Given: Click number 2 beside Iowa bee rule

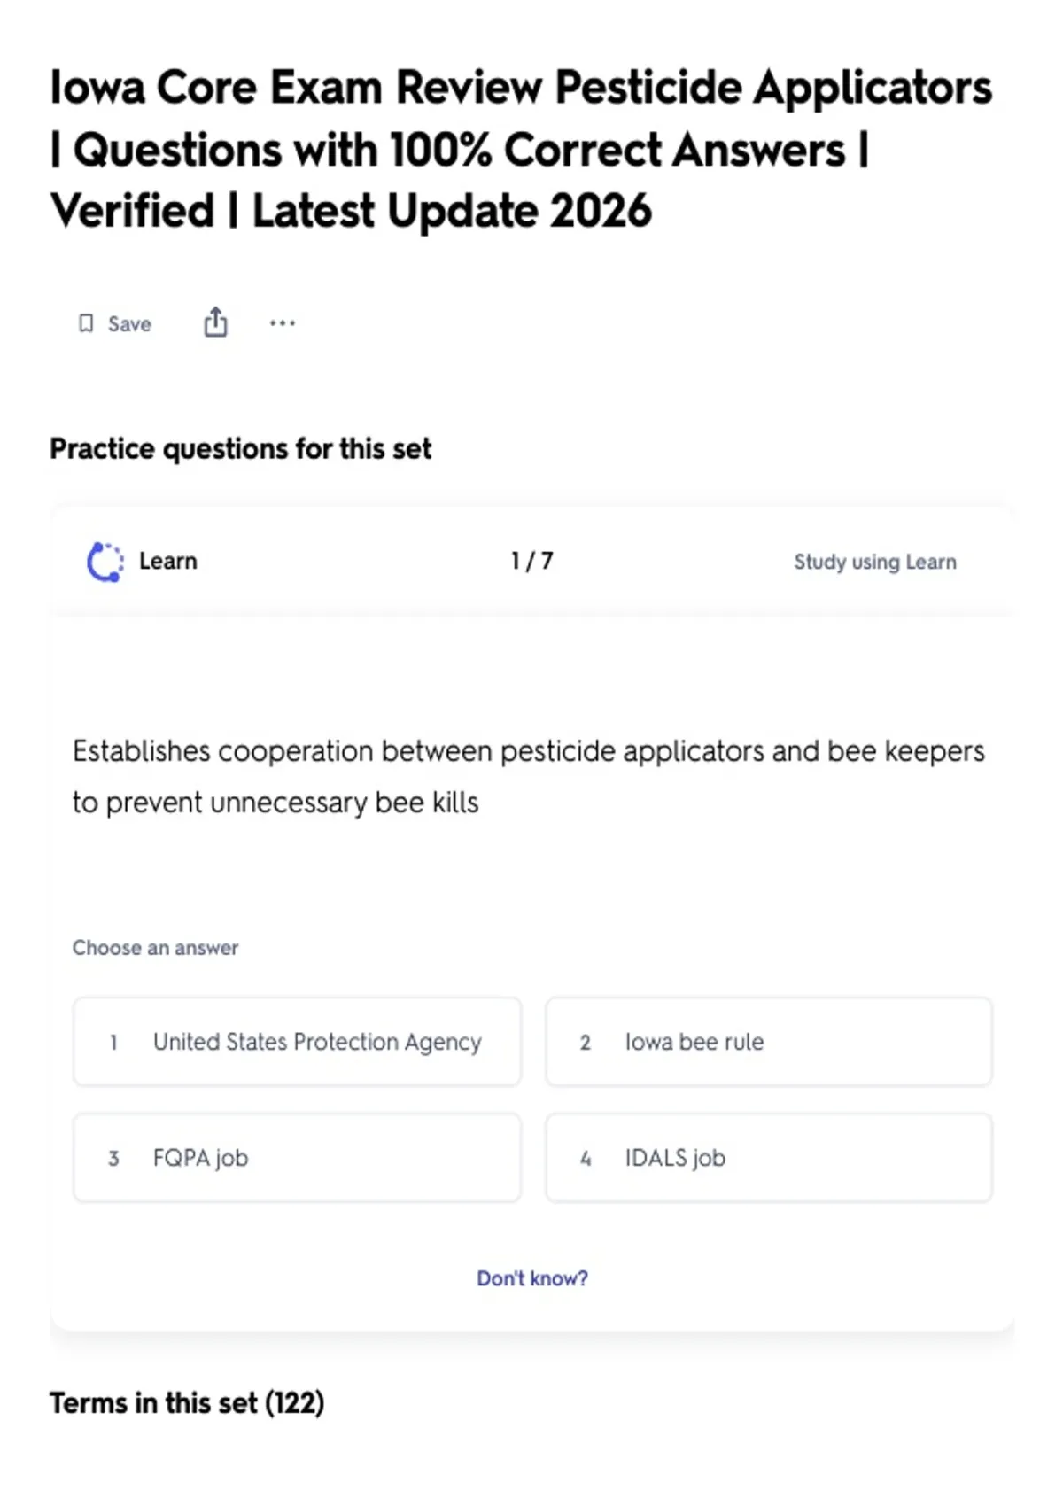Looking at the screenshot, I should 585,1043.
